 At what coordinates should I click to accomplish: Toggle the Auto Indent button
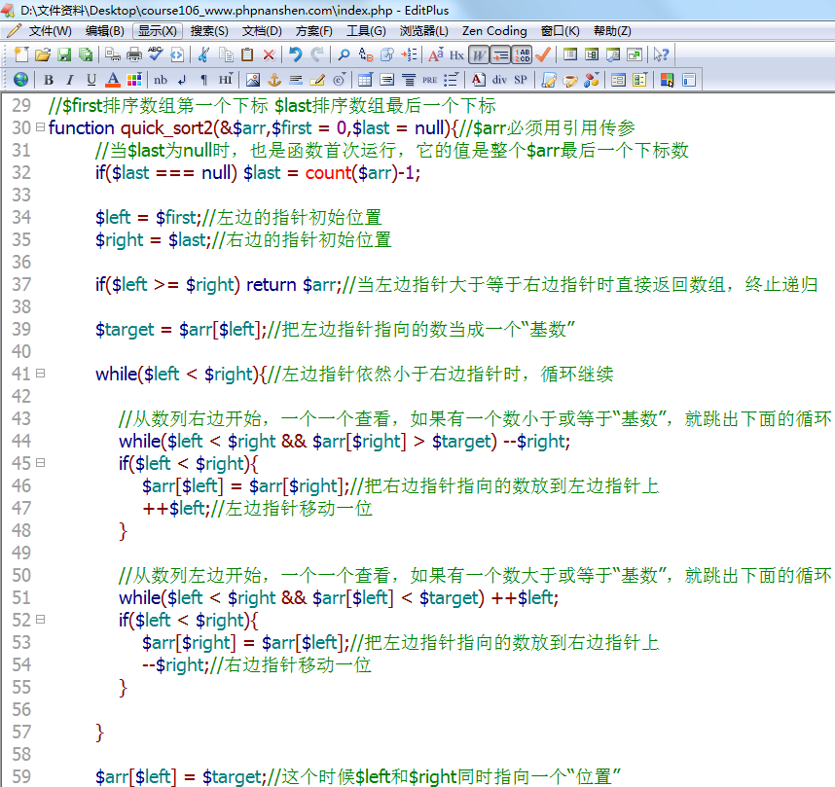pos(500,54)
